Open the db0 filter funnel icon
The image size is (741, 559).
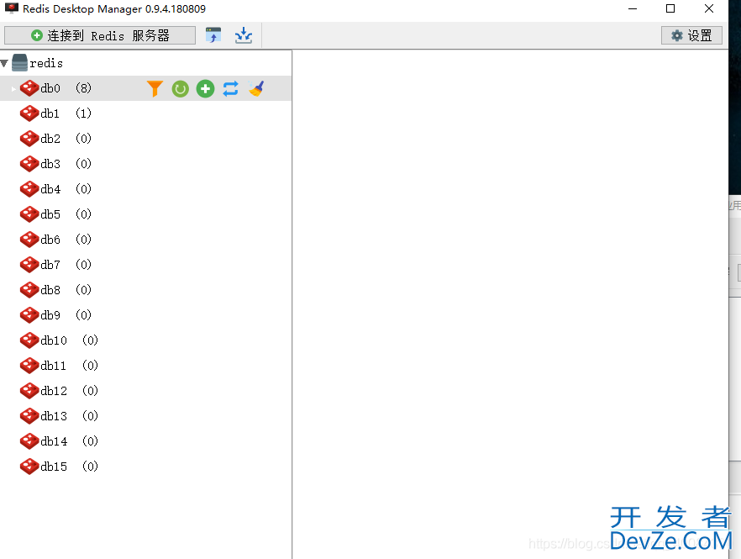pos(155,88)
